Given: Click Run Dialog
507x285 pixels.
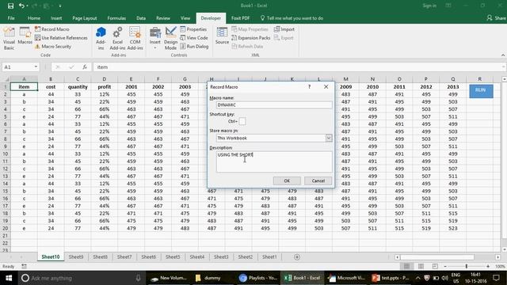Looking at the screenshot, I should (x=194, y=47).
